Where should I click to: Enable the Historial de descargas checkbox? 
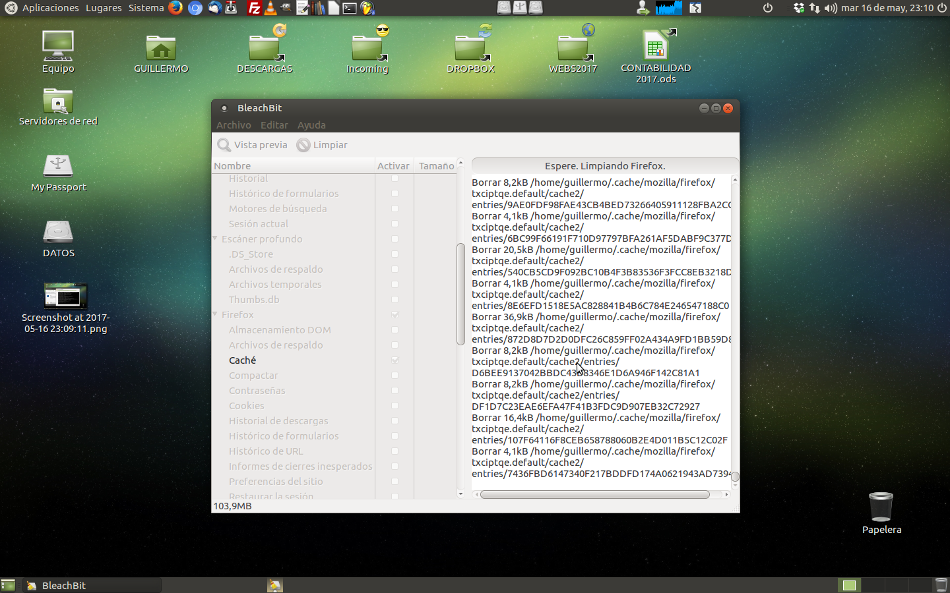point(395,421)
